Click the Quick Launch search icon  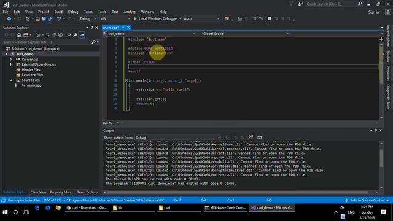(x=360, y=4)
